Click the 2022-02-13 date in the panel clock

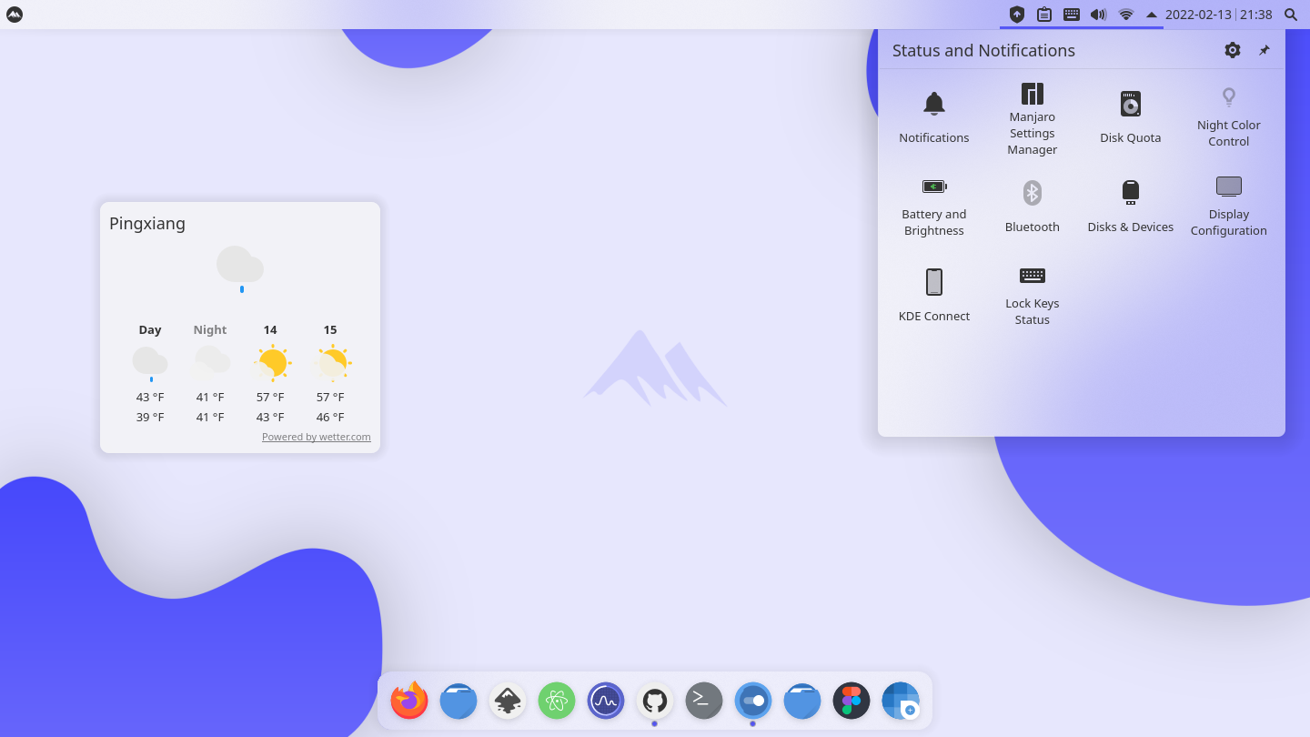click(x=1199, y=15)
